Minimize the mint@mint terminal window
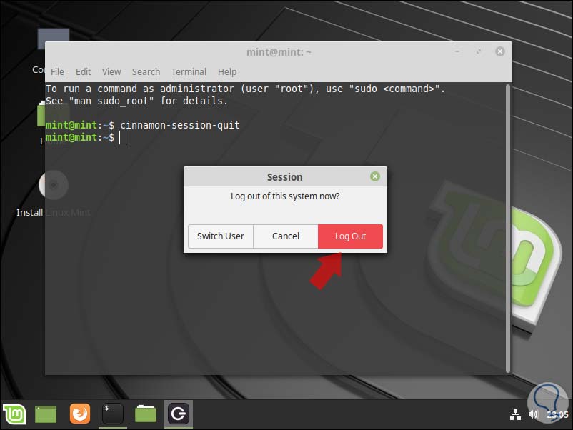The image size is (573, 430). [x=457, y=51]
